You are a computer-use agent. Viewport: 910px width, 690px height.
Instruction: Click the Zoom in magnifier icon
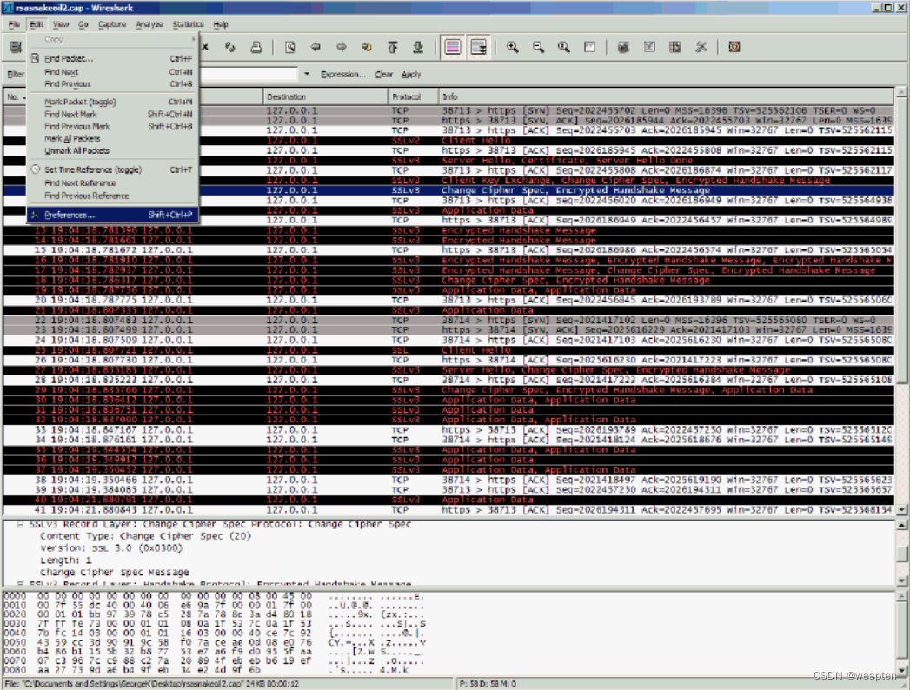(x=513, y=47)
